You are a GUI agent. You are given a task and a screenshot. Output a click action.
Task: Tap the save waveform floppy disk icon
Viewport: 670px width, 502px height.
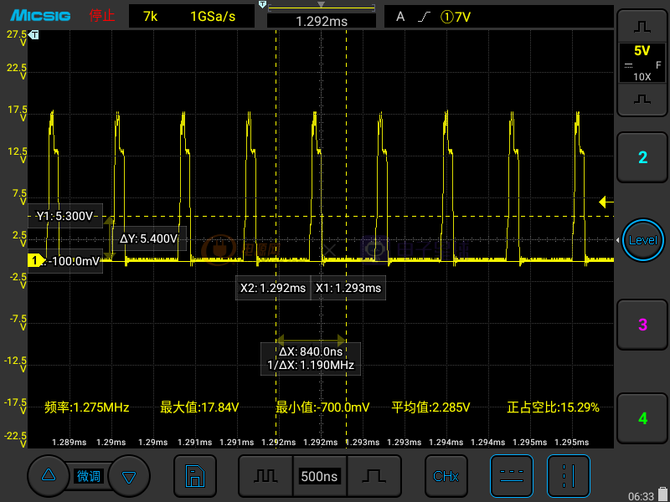coord(194,476)
